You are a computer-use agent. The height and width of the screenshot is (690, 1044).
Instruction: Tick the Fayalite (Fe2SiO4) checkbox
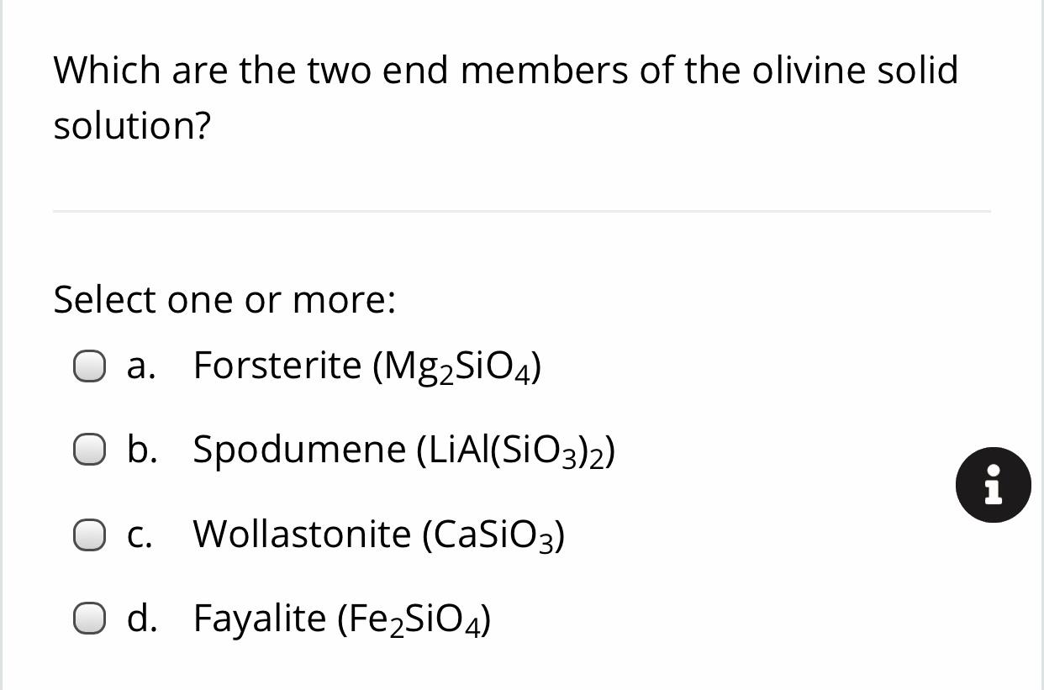tap(89, 618)
